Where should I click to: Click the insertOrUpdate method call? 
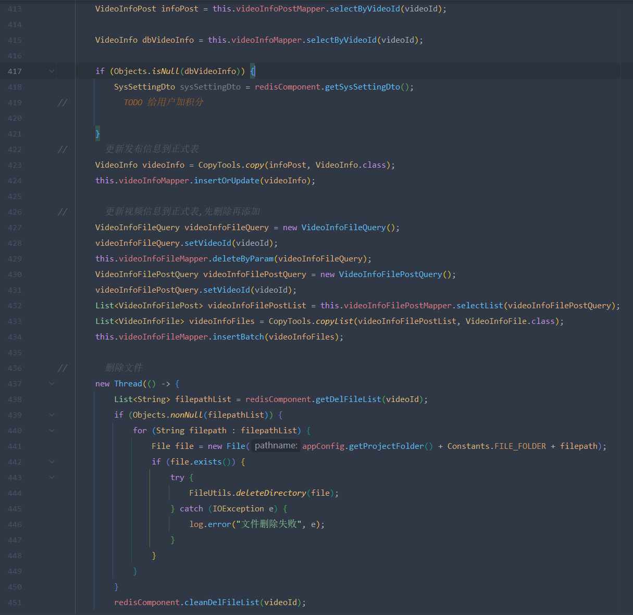[227, 181]
